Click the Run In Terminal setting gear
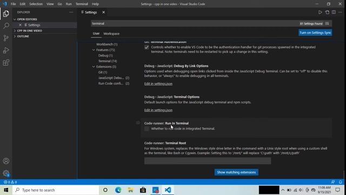The height and width of the screenshot is (195, 346). pyautogui.click(x=138, y=122)
